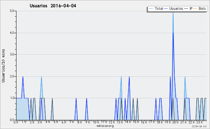Click the 3.0 label on y-axis

(12, 54)
